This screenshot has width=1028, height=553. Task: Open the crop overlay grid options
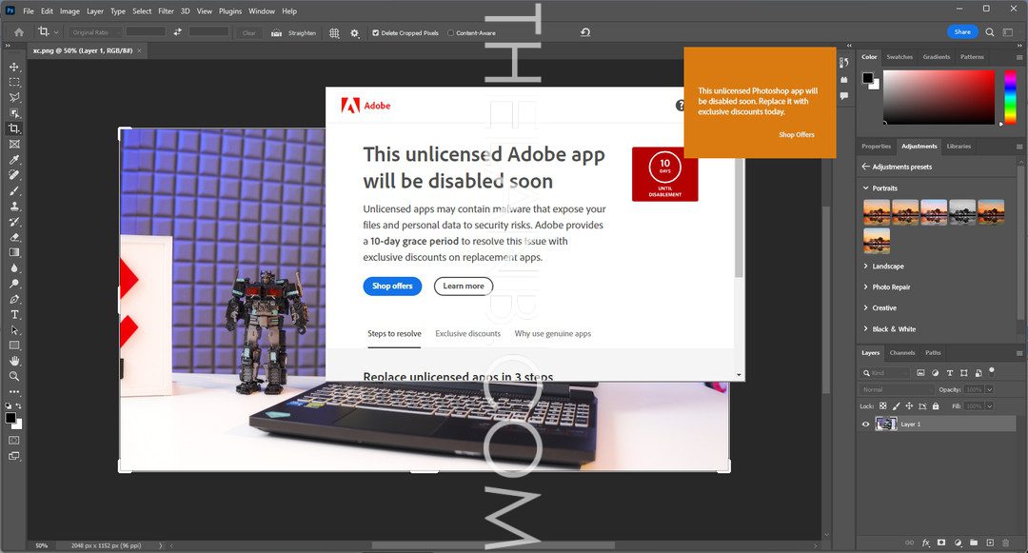coord(334,32)
